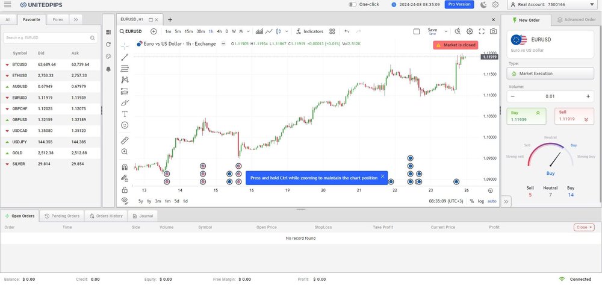Open the Indicators menu
The image size is (602, 285).
(x=309, y=31)
